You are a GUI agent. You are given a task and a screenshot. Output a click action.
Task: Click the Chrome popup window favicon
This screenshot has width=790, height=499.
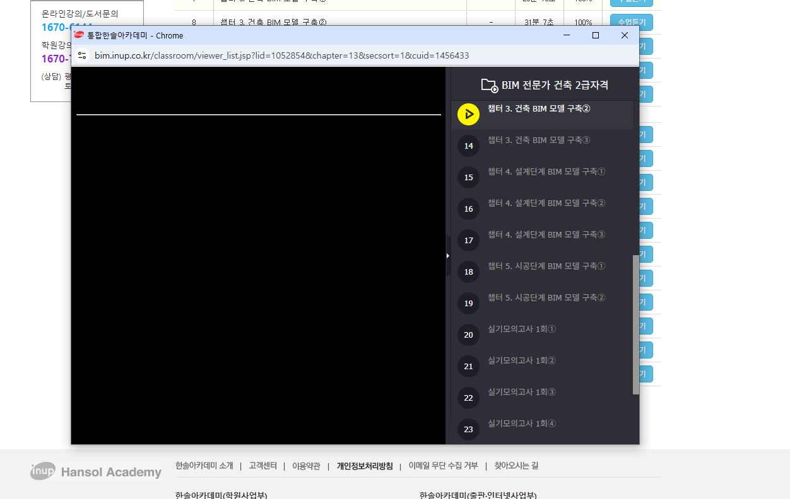coord(79,35)
